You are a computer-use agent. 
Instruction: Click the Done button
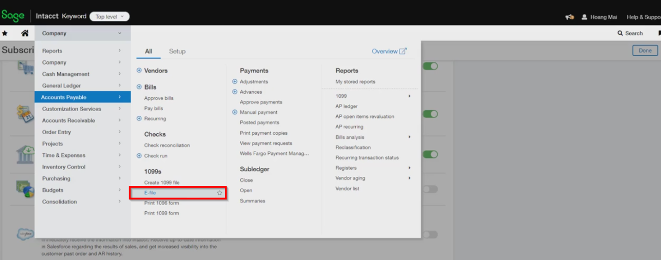tap(645, 51)
